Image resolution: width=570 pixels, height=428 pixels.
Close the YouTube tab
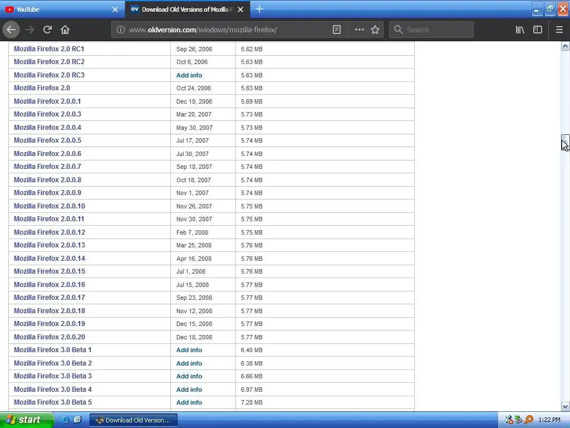coord(115,9)
